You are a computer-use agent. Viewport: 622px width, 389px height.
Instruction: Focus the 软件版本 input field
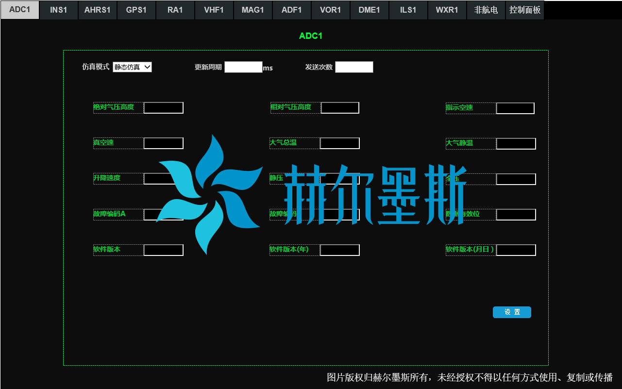[x=164, y=250]
